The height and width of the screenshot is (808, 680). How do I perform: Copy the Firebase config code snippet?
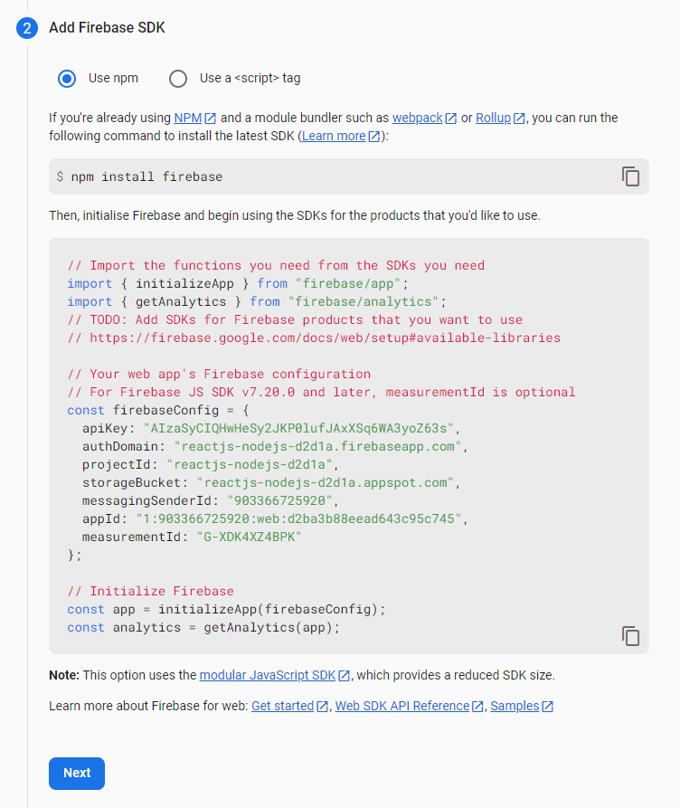tap(630, 636)
